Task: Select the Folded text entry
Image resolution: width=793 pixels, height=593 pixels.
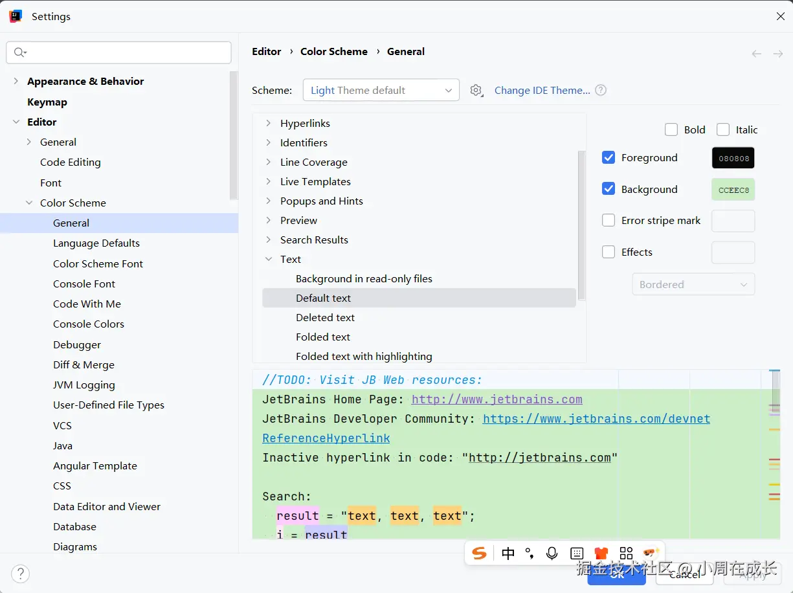Action: pos(323,337)
